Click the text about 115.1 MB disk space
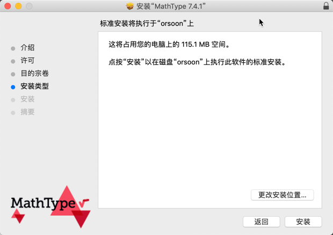Screen dimensions: 333x235 [169, 45]
